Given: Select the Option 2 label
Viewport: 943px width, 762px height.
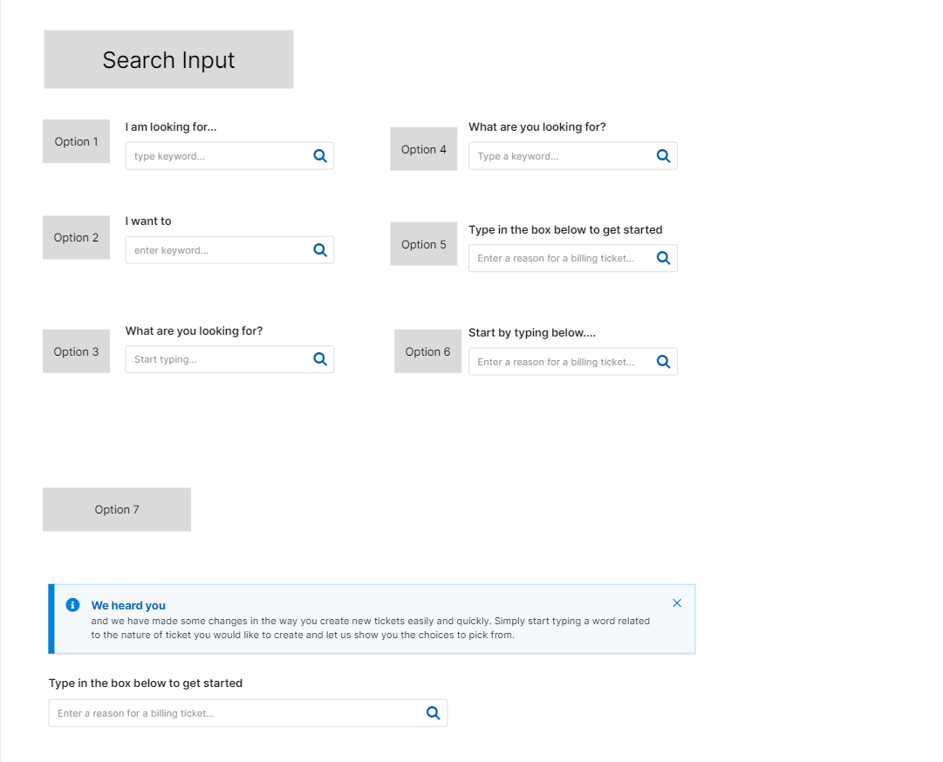Looking at the screenshot, I should (x=76, y=237).
